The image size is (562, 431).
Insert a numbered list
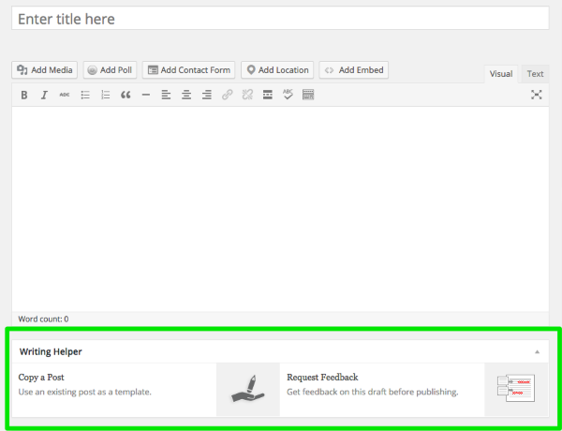pyautogui.click(x=105, y=95)
